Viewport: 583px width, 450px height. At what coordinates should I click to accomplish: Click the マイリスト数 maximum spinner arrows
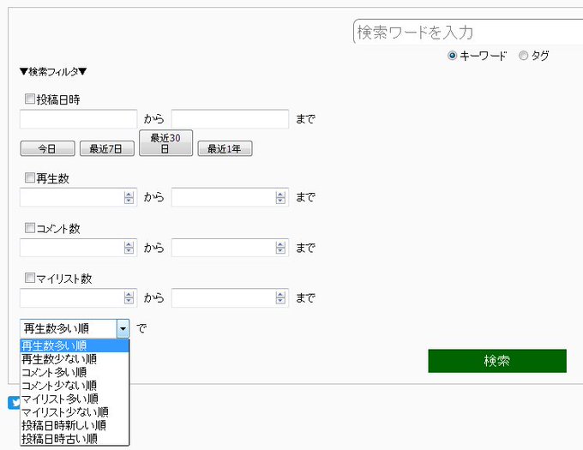tap(280, 297)
